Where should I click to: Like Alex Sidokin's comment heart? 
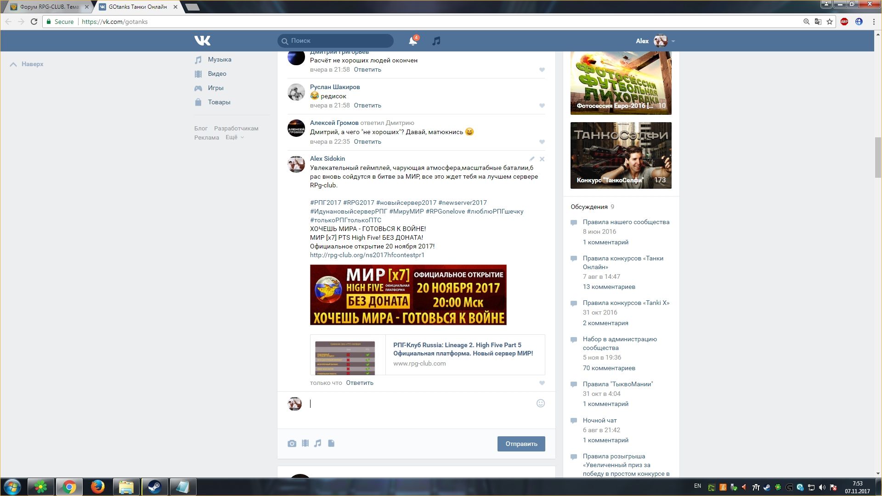coord(542,383)
